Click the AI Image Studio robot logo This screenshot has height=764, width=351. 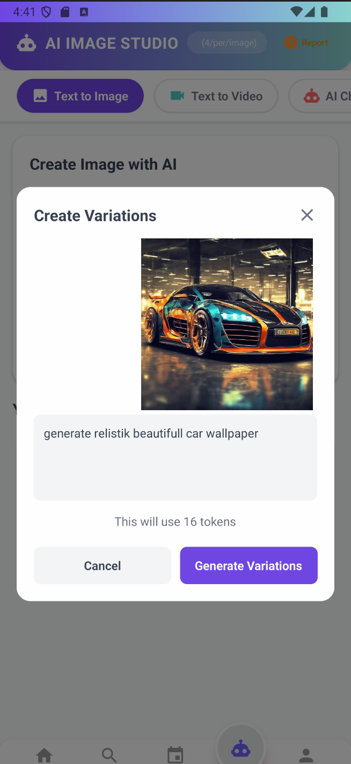coord(26,43)
